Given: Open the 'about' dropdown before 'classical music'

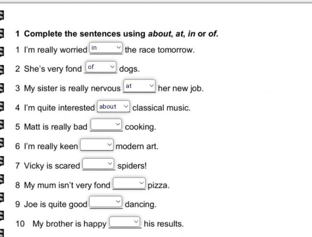Looking at the screenshot, I should coord(113,107).
